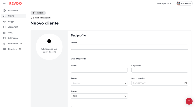
Task: Expand Servizi per te dropdown
Action: pyautogui.click(x=164, y=3)
